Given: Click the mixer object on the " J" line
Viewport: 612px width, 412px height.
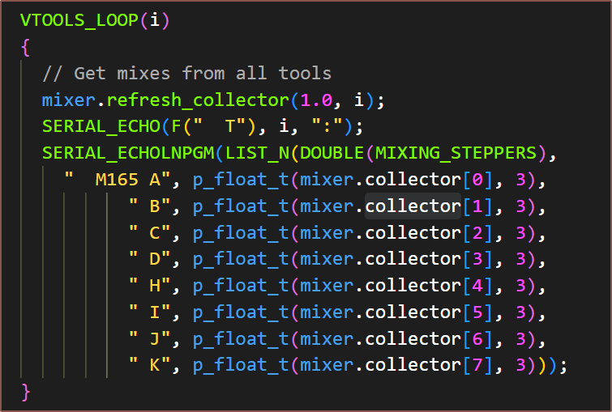Looking at the screenshot, I should point(327,338).
